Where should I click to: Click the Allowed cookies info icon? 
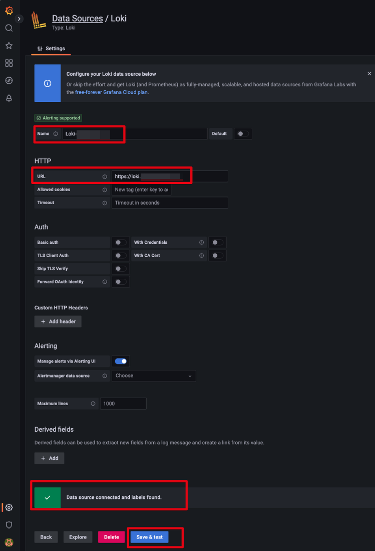pyautogui.click(x=105, y=190)
